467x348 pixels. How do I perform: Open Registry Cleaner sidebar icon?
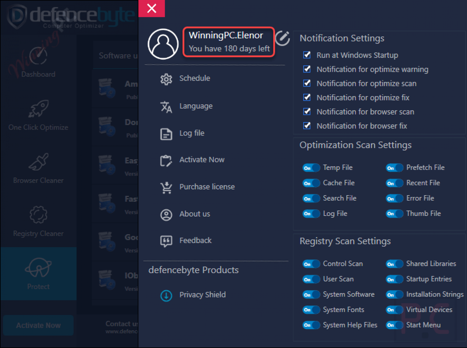[x=38, y=215]
